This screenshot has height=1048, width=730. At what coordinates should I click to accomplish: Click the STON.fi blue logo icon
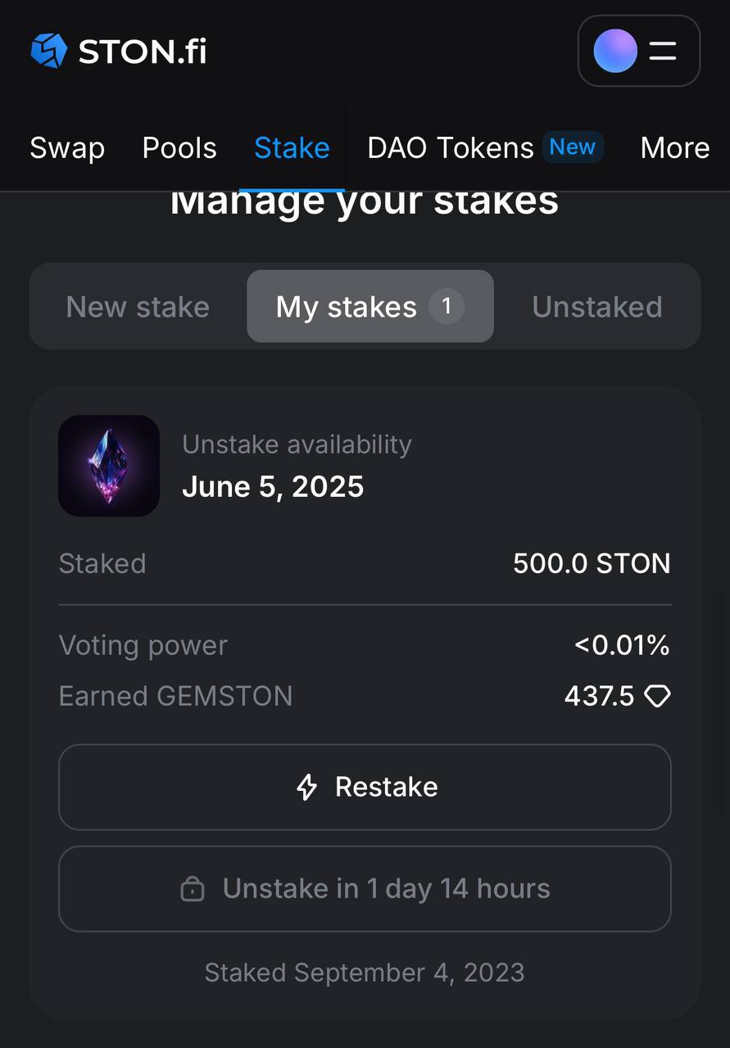tap(48, 51)
